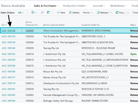138x103 pixels.
Task: Open sales order ASO-100148
Action: click(x=9, y=48)
